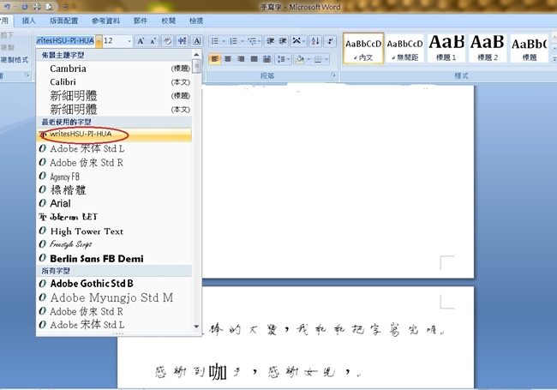Screen dimensions: 557x390
Task: Apply the 無間距 style
Action: [404, 48]
